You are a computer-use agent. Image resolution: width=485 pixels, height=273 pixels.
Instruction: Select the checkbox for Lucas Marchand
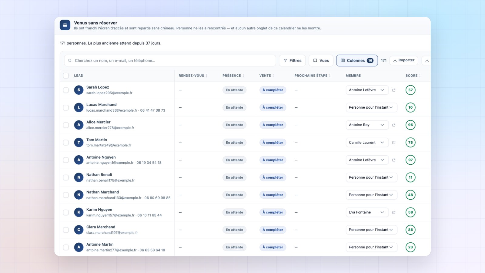coord(66,107)
